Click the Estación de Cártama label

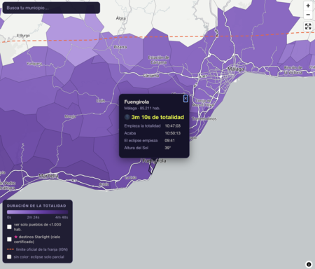[x=158, y=60]
